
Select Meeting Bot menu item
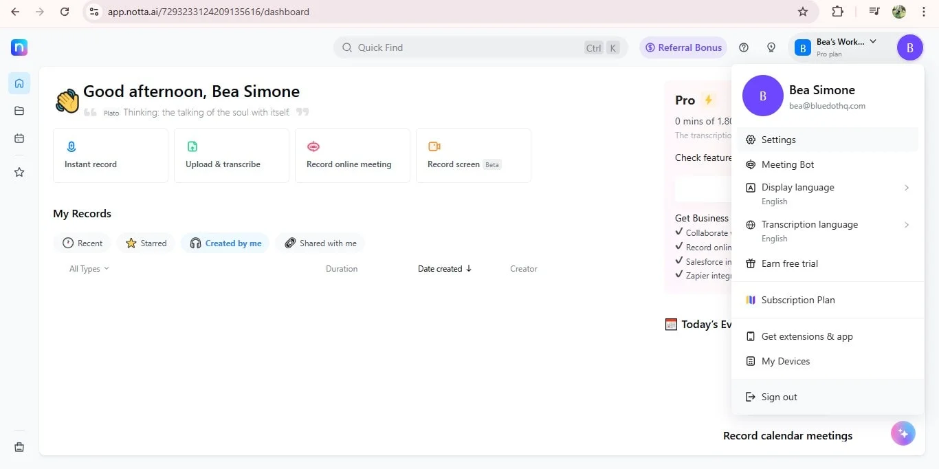click(x=828, y=164)
